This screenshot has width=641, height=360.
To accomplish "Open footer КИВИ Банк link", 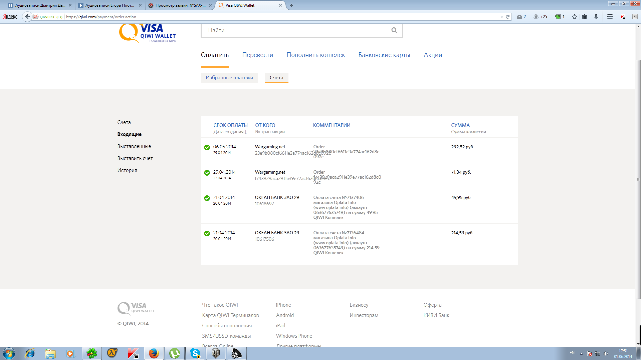I will click(436, 315).
